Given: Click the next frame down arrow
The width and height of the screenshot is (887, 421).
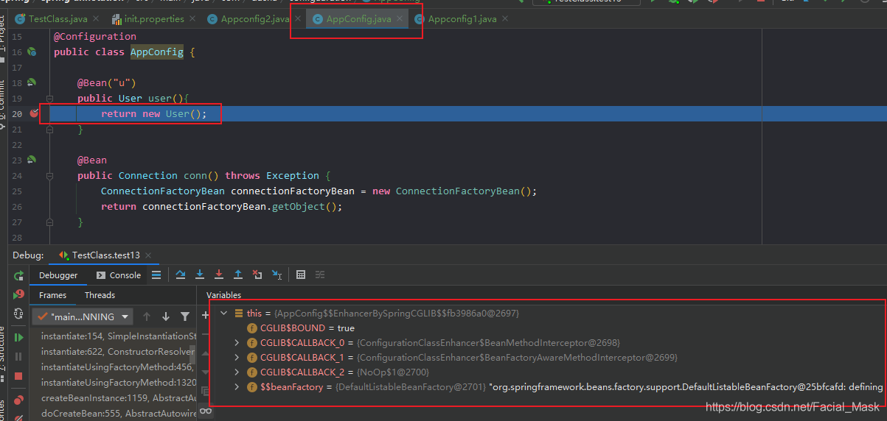Looking at the screenshot, I should 166,316.
